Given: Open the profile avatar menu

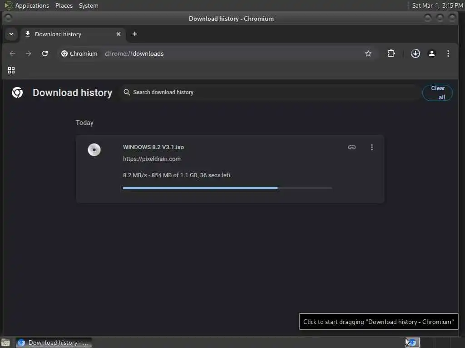Looking at the screenshot, I should tap(432, 53).
